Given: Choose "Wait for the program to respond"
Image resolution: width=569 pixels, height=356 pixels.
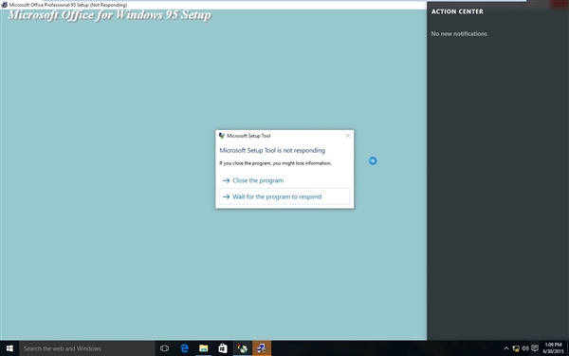Looking at the screenshot, I should (x=284, y=197).
